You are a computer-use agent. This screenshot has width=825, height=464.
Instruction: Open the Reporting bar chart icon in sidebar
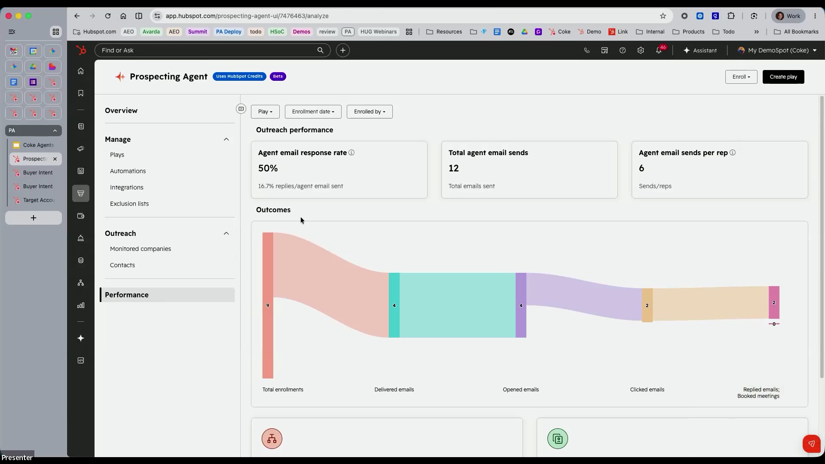(x=81, y=305)
